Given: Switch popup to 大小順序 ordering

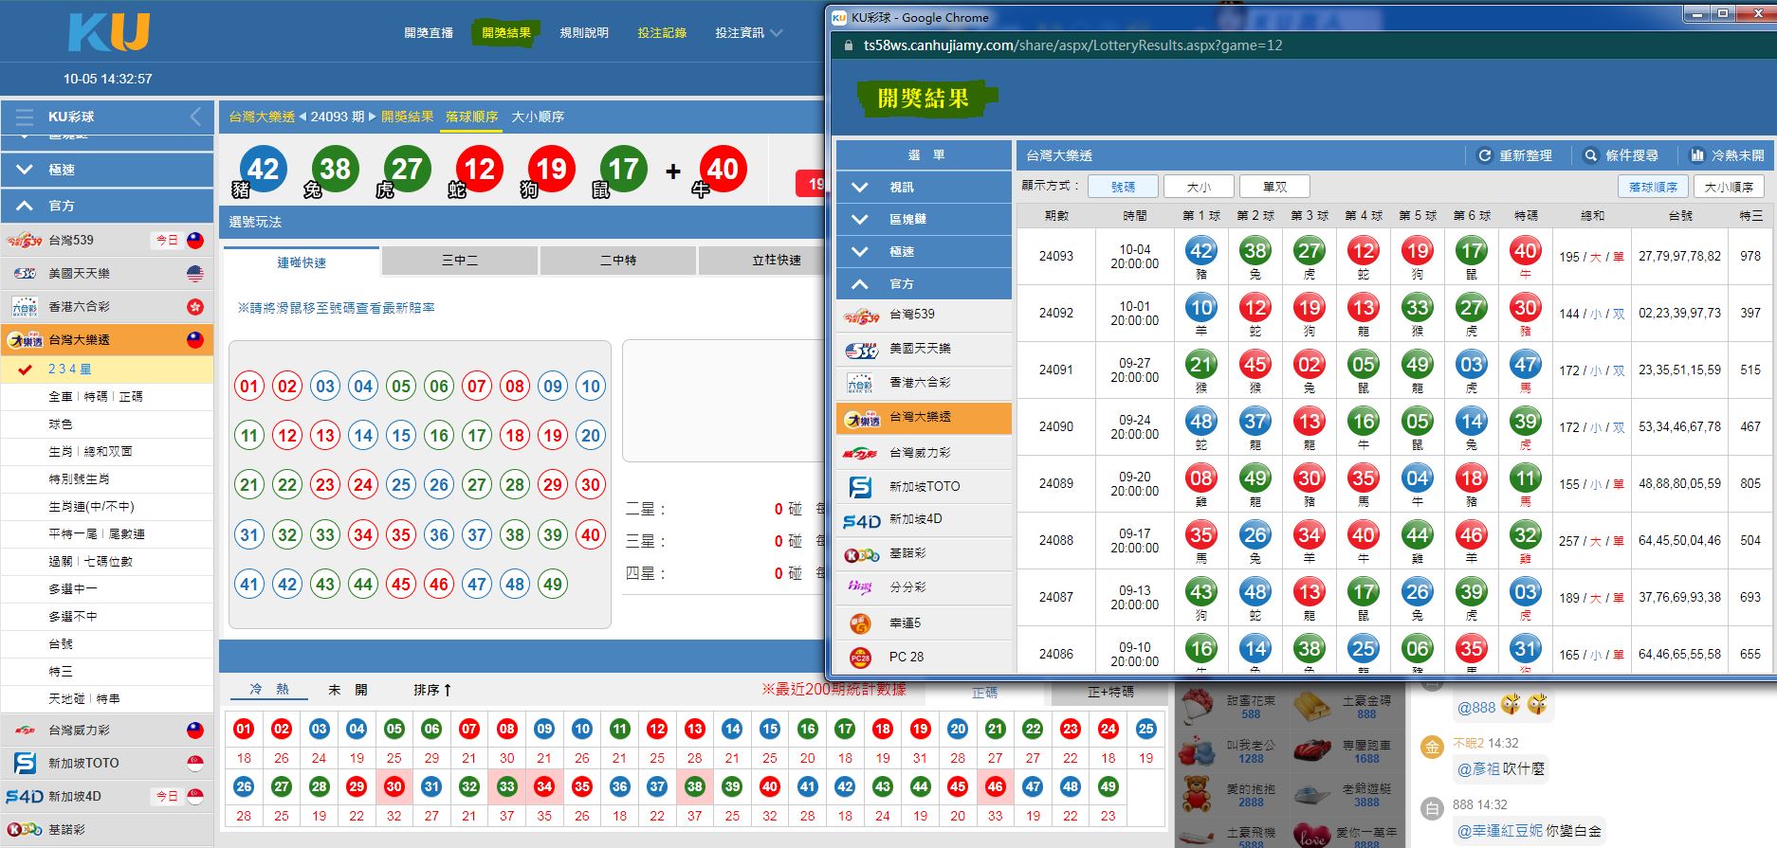Looking at the screenshot, I should pyautogui.click(x=1730, y=187).
